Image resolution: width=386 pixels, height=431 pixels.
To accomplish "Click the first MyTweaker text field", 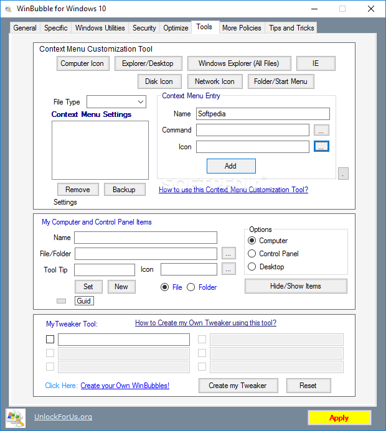I will (x=124, y=340).
